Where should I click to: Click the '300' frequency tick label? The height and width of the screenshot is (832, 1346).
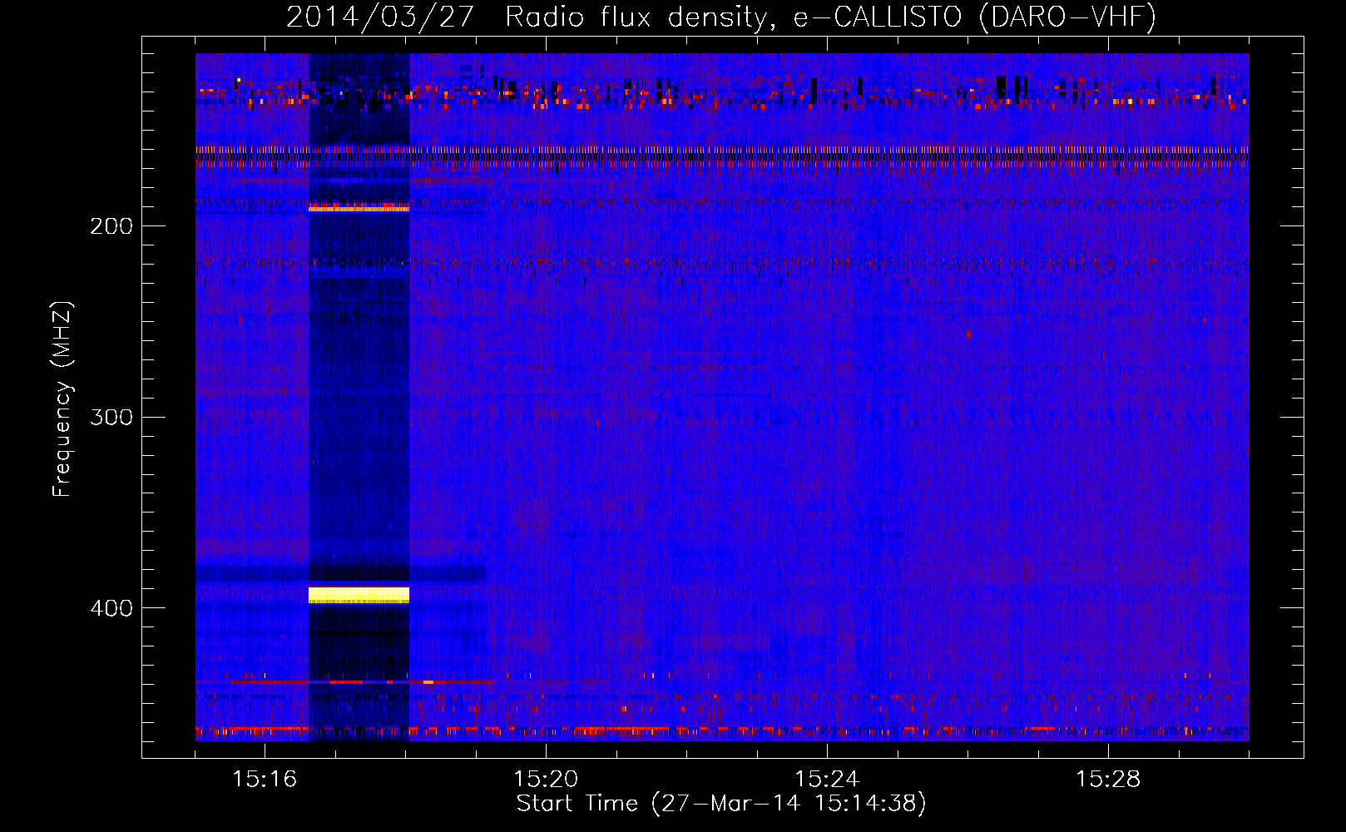point(111,417)
